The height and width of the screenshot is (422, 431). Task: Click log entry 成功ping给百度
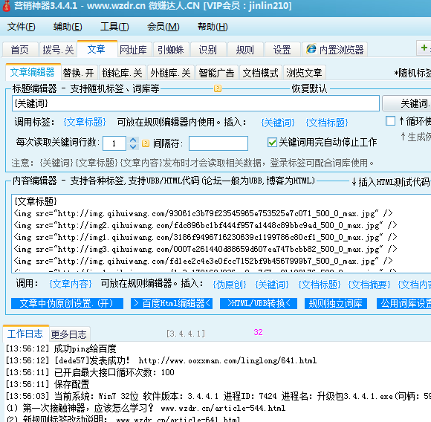point(85,348)
